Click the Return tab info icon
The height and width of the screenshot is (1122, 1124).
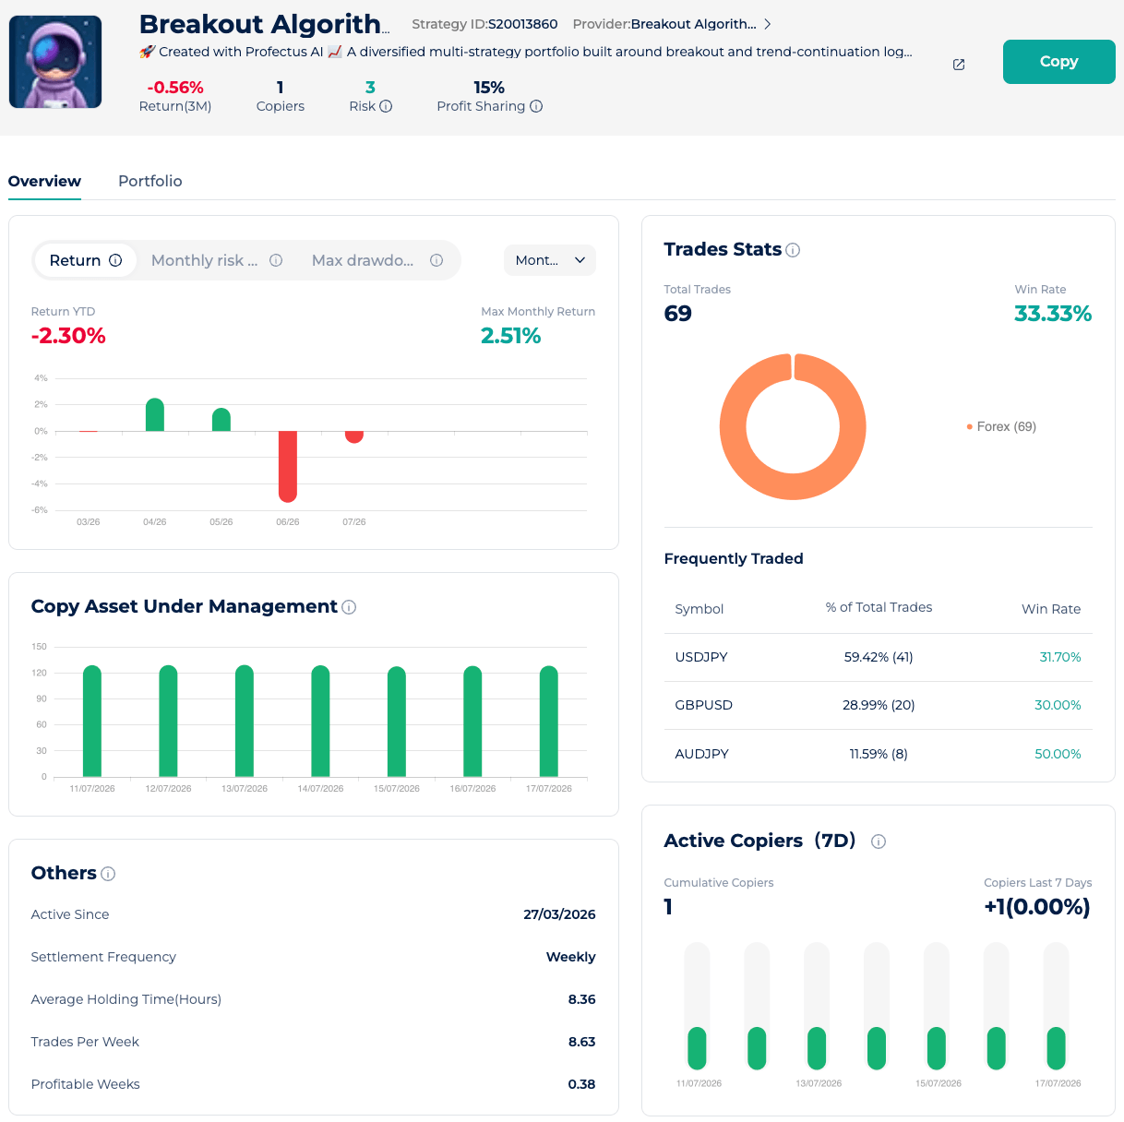(x=115, y=260)
